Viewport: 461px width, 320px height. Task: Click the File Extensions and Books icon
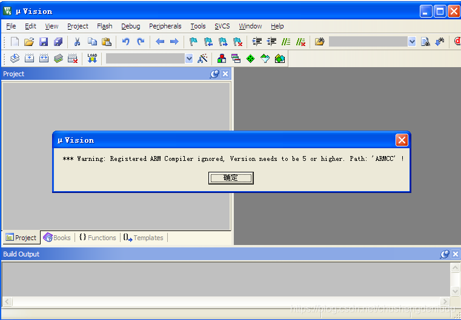click(222, 59)
